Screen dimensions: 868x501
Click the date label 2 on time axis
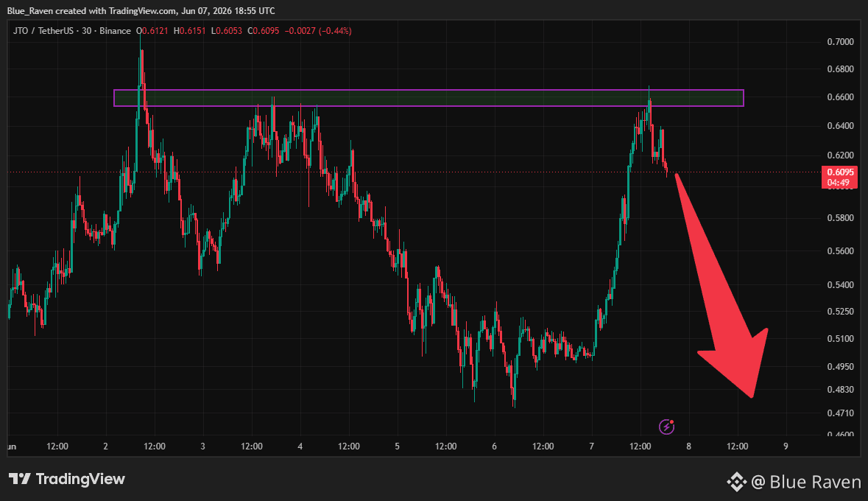[106, 446]
